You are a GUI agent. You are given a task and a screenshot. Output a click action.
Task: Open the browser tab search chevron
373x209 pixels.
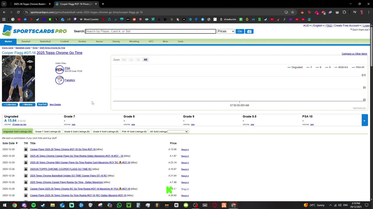coord(4,4)
